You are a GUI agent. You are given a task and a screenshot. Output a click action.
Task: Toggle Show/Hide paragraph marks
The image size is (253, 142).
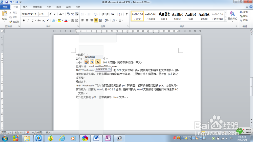coord(126,14)
